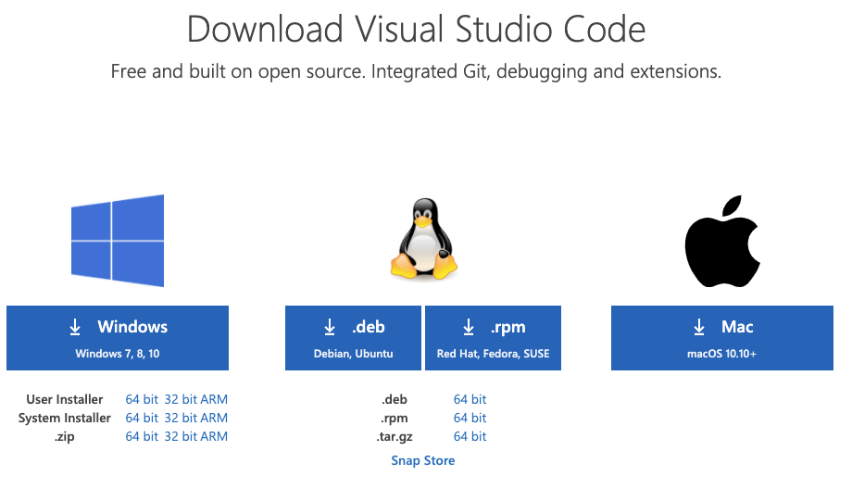The width and height of the screenshot is (852, 501).
Task: Click the ".tar.gz" row label
Action: point(395,437)
